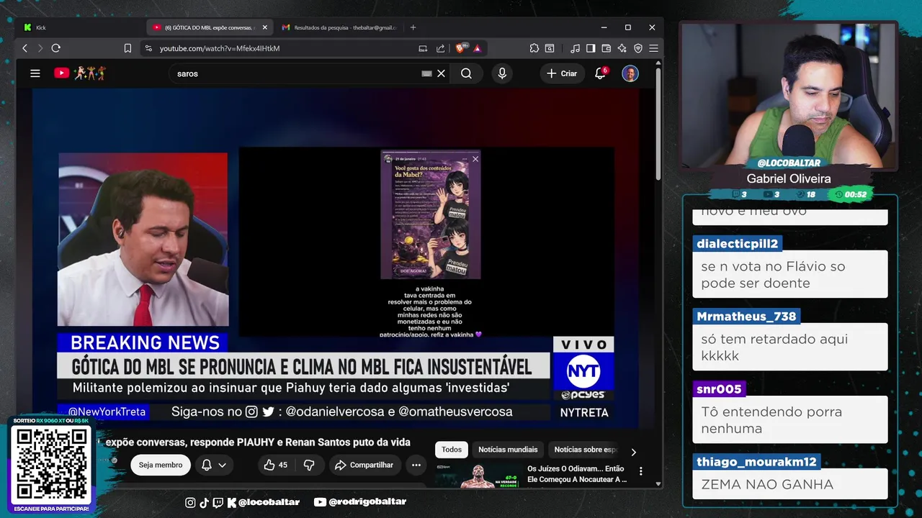Click the Compartilhar button
The width and height of the screenshot is (922, 518).
(x=364, y=465)
